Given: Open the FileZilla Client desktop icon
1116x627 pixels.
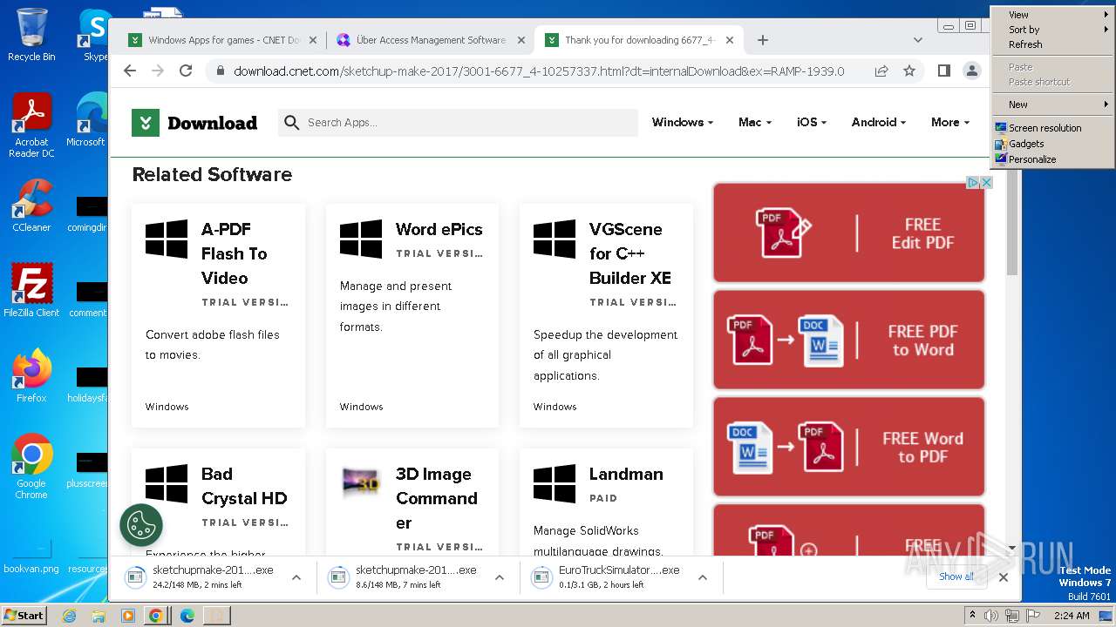Looking at the screenshot, I should (x=31, y=291).
